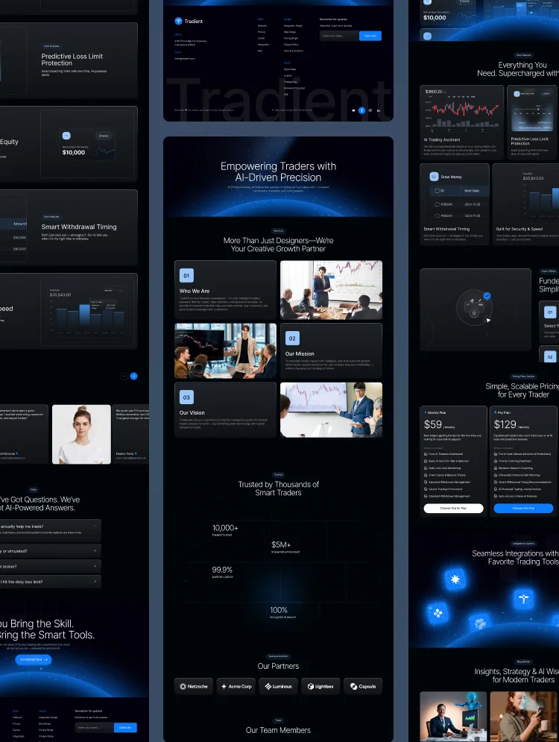Click the '10,000+' traders statistic
The image size is (559, 742).
click(x=225, y=528)
